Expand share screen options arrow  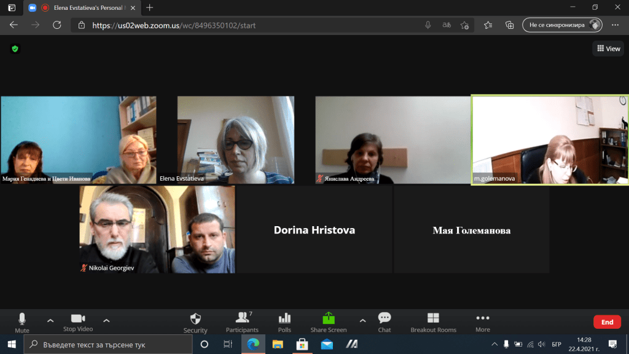(362, 320)
